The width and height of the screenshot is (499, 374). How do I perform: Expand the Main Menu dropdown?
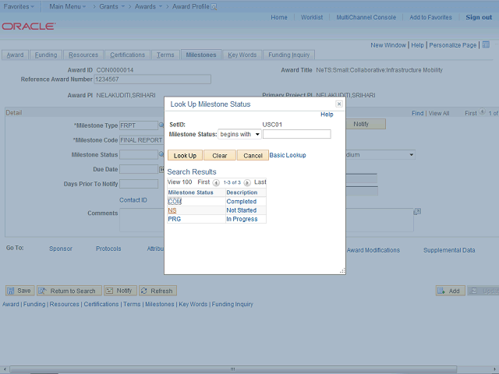(68, 6)
